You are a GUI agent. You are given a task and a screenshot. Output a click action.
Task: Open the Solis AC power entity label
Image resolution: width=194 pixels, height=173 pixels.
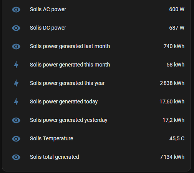pyautogui.click(x=48, y=10)
